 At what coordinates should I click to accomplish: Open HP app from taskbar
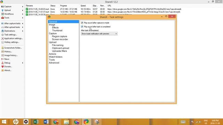point(16,122)
